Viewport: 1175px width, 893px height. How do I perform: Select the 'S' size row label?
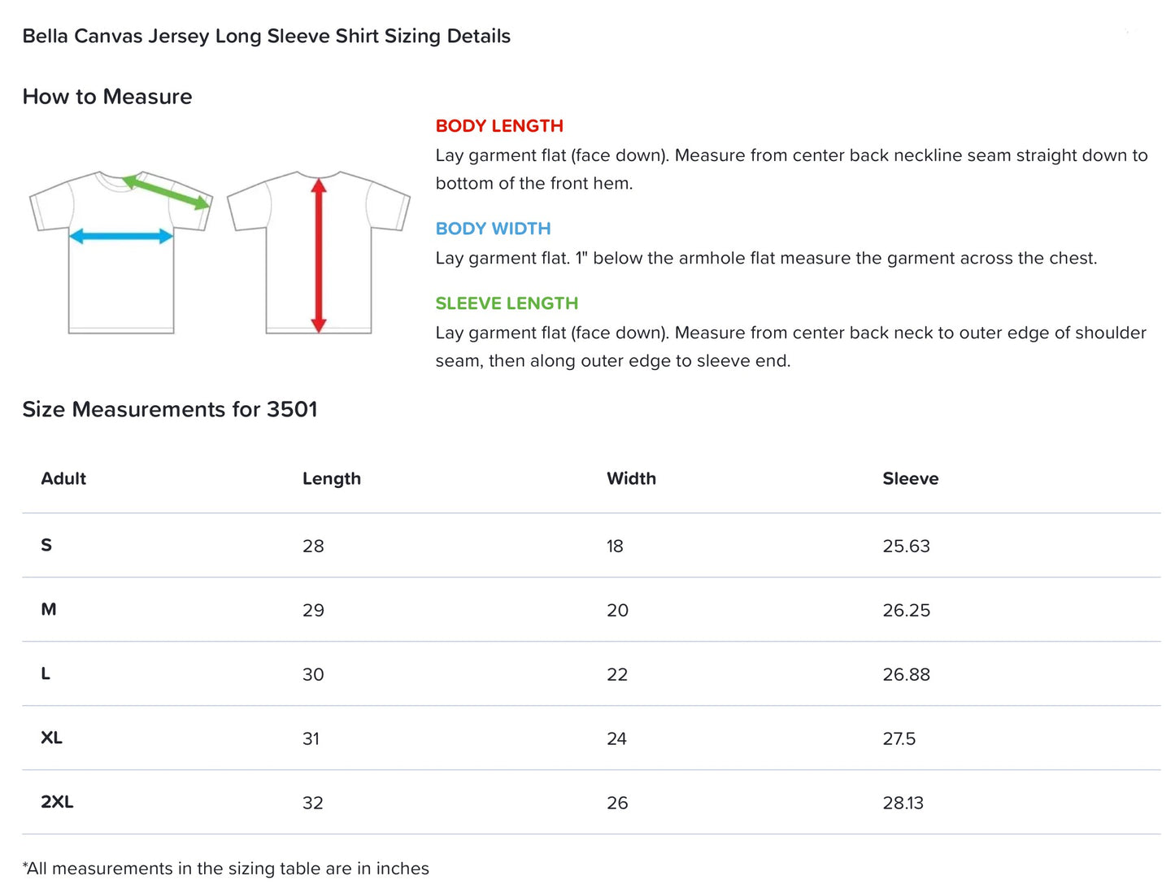pos(46,545)
